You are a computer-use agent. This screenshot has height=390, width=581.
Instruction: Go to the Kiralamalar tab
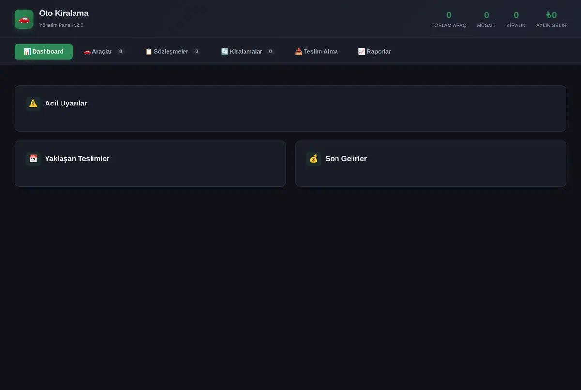pyautogui.click(x=248, y=51)
